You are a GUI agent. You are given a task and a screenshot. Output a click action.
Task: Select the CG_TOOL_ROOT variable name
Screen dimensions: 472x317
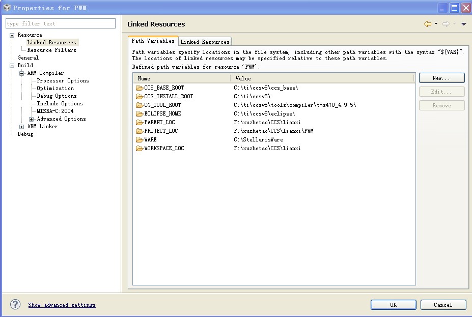(x=162, y=105)
